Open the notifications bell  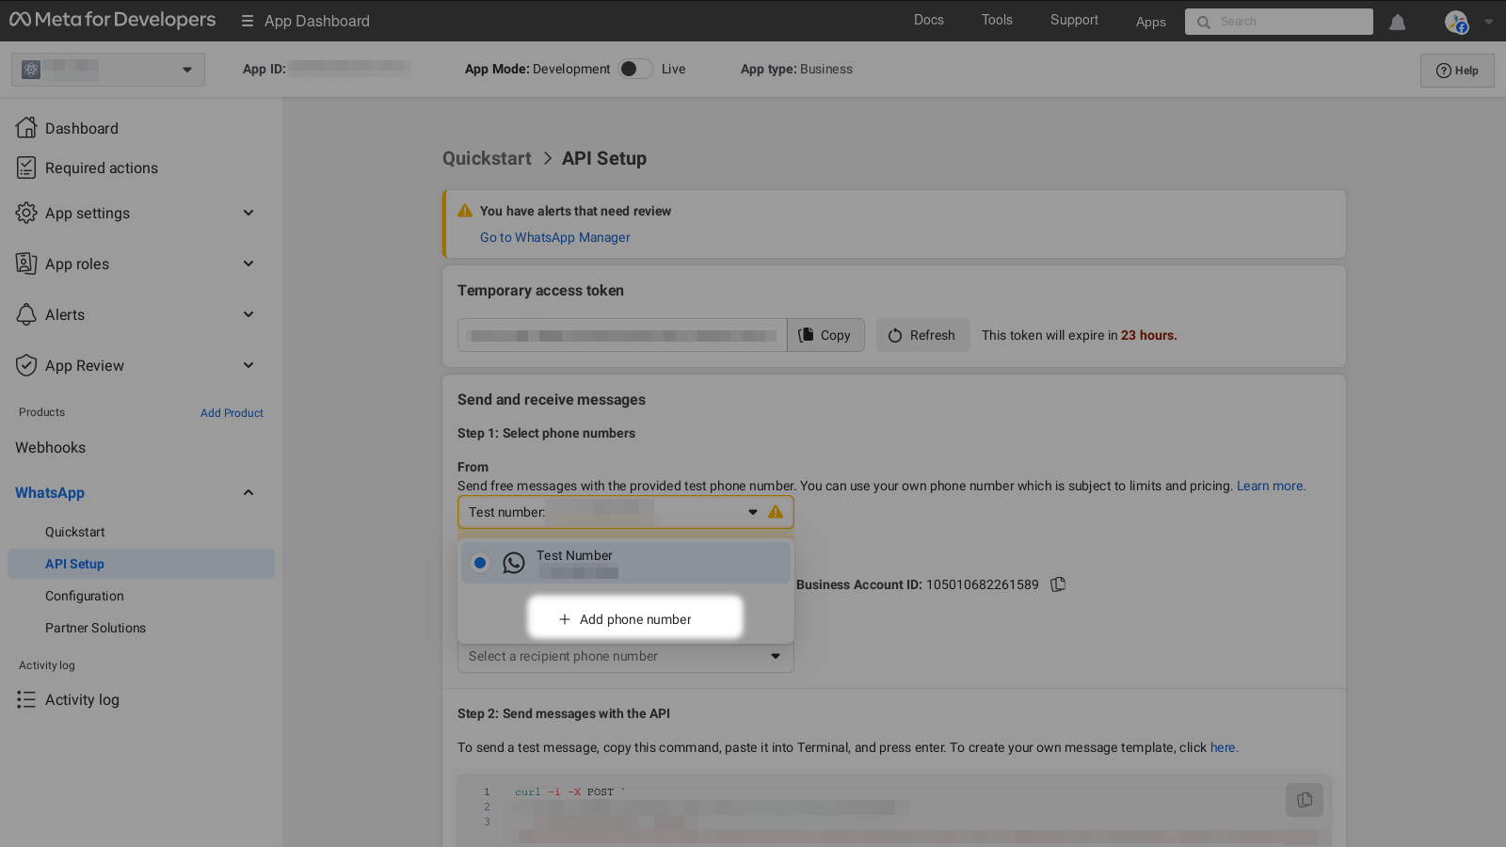coord(1398,22)
